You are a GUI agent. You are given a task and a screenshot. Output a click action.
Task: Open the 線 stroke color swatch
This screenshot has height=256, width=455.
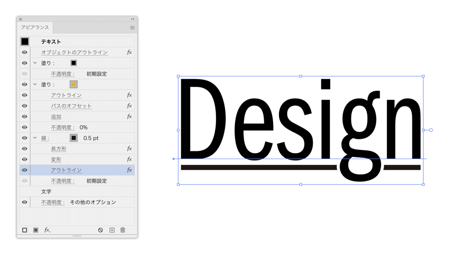[x=74, y=138]
